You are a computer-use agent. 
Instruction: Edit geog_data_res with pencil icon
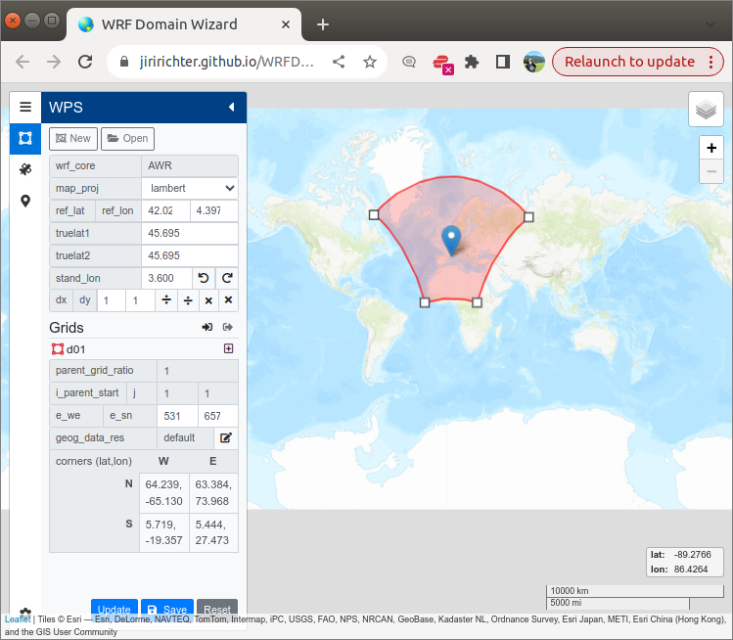[x=224, y=438]
